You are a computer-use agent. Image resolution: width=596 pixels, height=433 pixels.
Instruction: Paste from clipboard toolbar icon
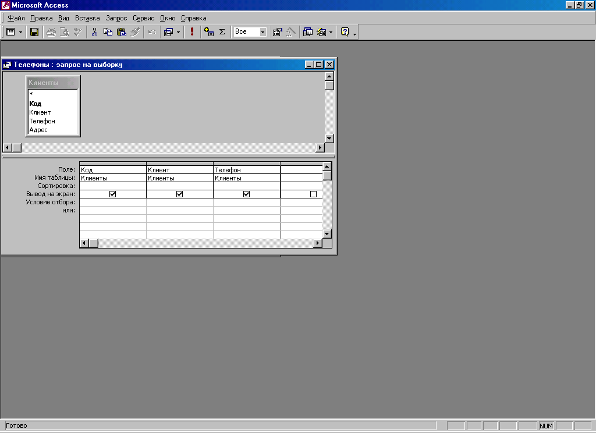[121, 32]
